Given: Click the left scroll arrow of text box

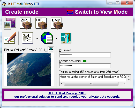Looking at the screenshot, I should coord(62,83).
